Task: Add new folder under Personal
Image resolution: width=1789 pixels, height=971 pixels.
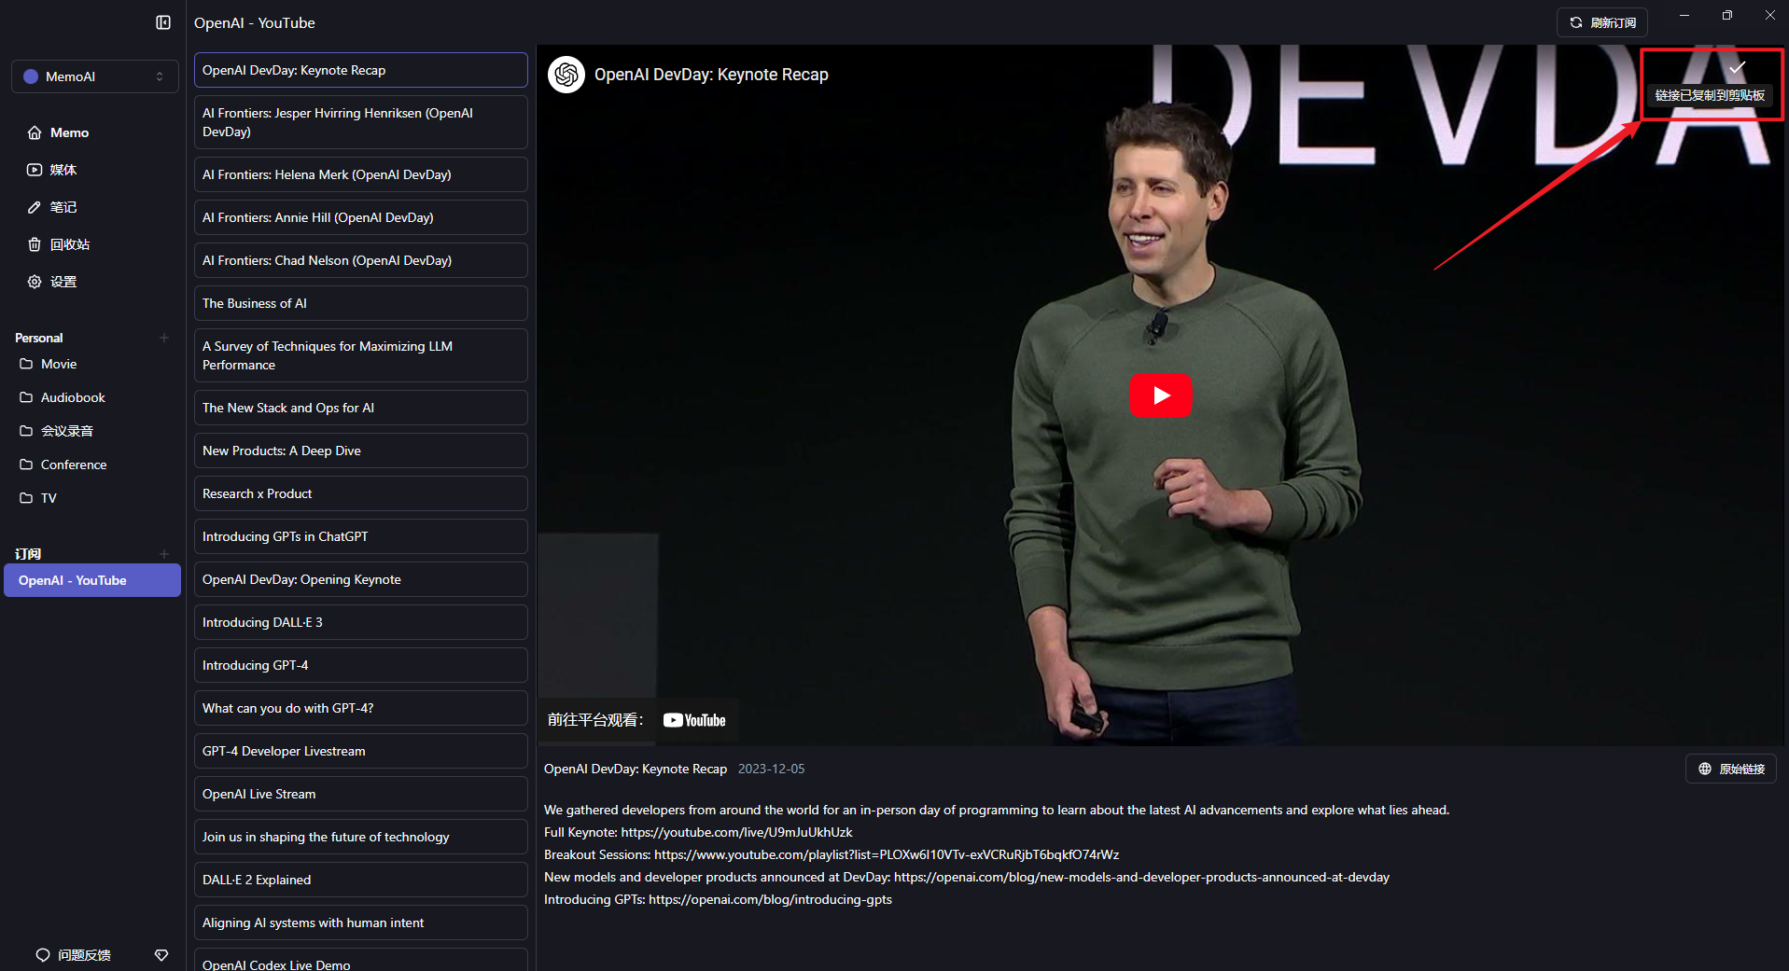Action: point(164,338)
